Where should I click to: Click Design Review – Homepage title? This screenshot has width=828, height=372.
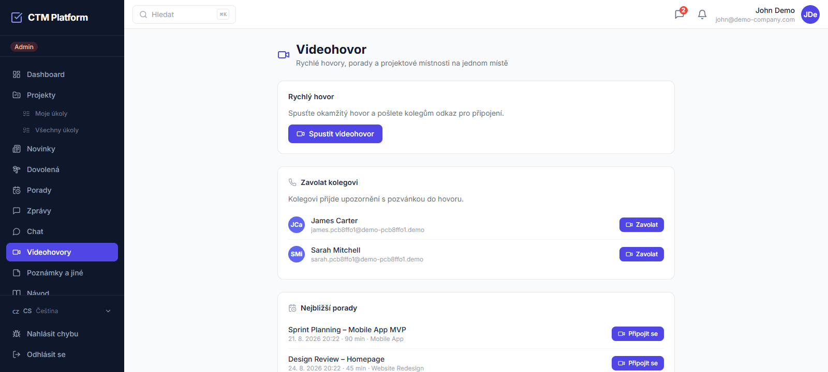pyautogui.click(x=336, y=359)
